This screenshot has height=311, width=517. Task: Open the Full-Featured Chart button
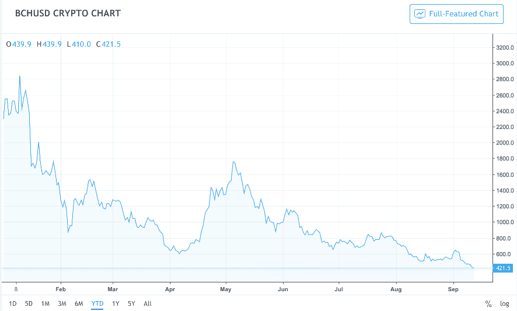tap(456, 14)
